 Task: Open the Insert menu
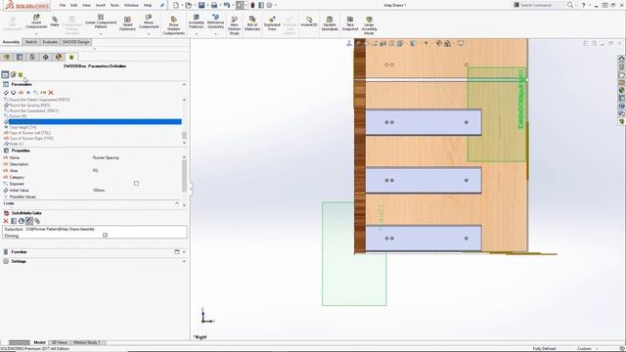click(x=101, y=5)
